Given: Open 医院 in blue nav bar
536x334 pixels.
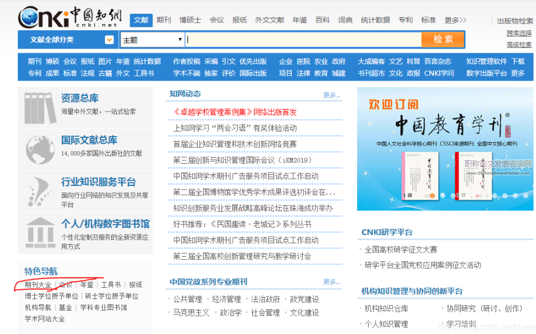Looking at the screenshot, I should coord(304,61).
